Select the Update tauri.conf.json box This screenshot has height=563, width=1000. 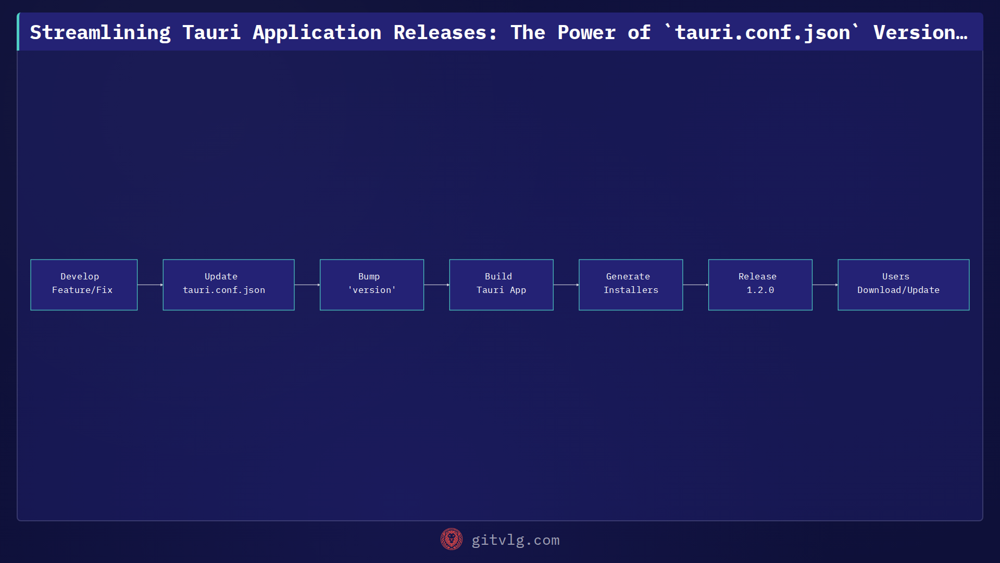pos(229,285)
